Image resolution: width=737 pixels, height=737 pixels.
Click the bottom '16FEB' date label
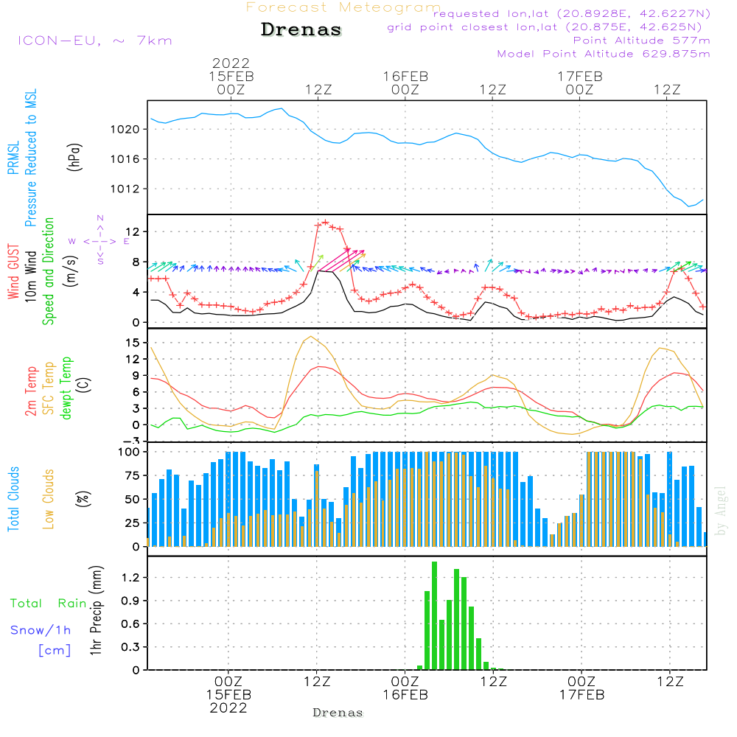[x=405, y=695]
